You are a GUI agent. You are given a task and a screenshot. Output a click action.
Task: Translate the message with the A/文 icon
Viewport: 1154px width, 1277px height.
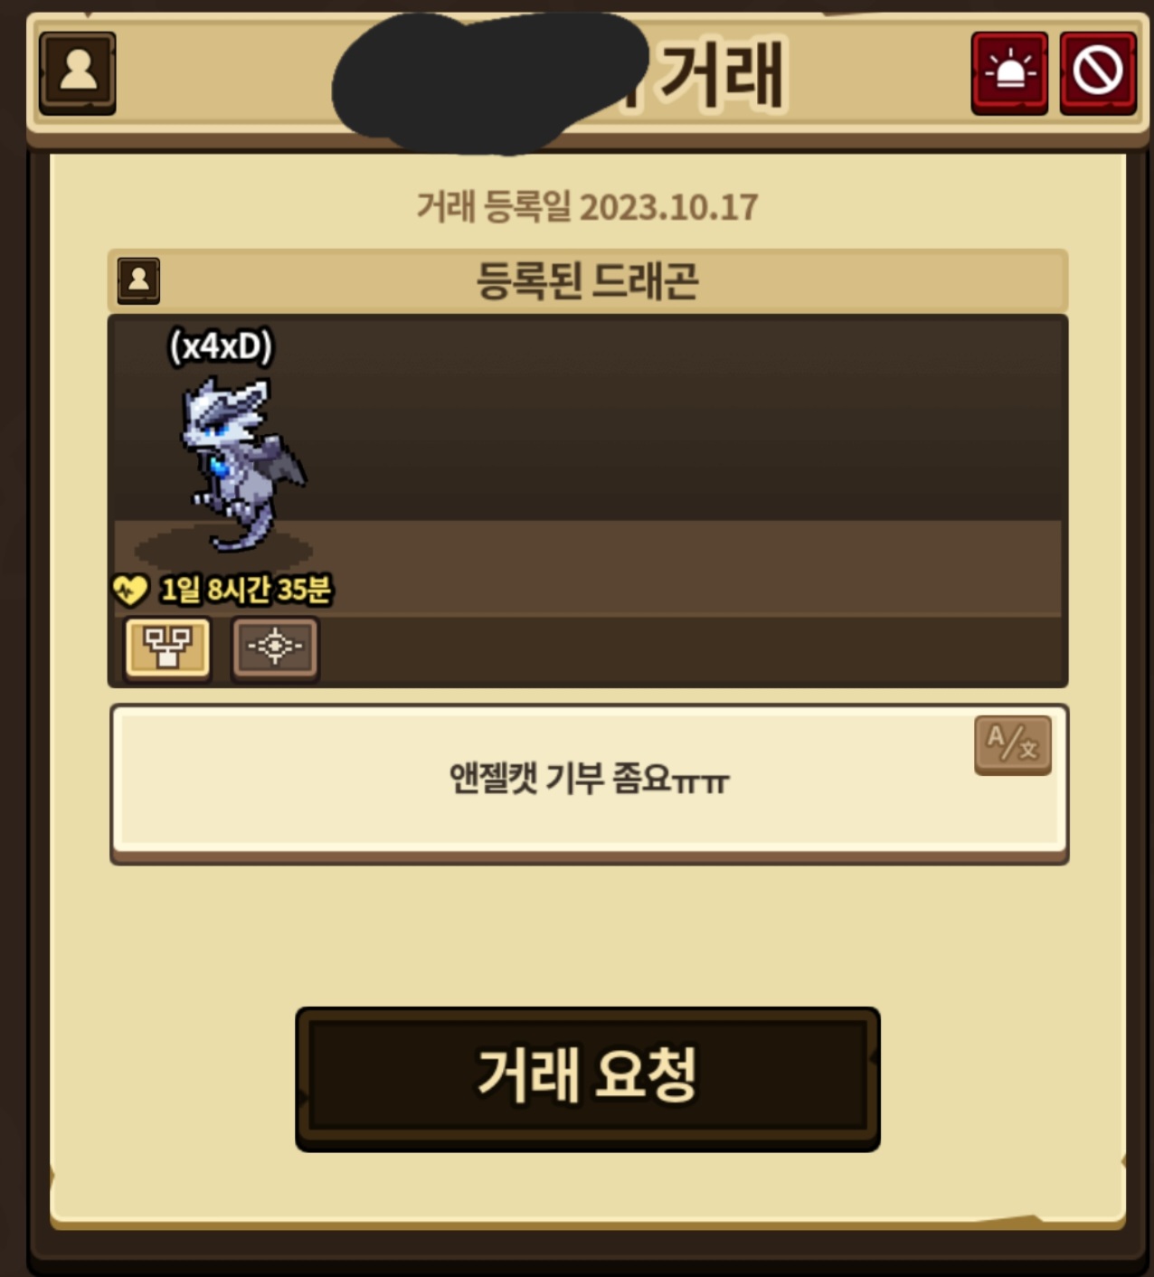click(1013, 744)
